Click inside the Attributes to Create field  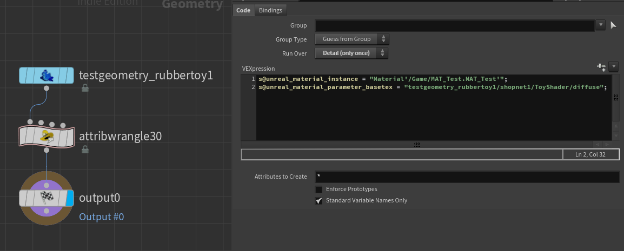click(x=467, y=177)
